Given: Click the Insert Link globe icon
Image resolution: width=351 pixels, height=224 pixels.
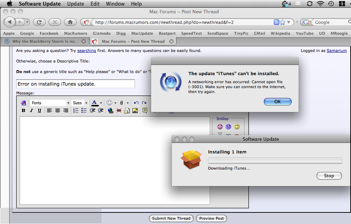Looking at the screenshot, I should click(x=111, y=111).
